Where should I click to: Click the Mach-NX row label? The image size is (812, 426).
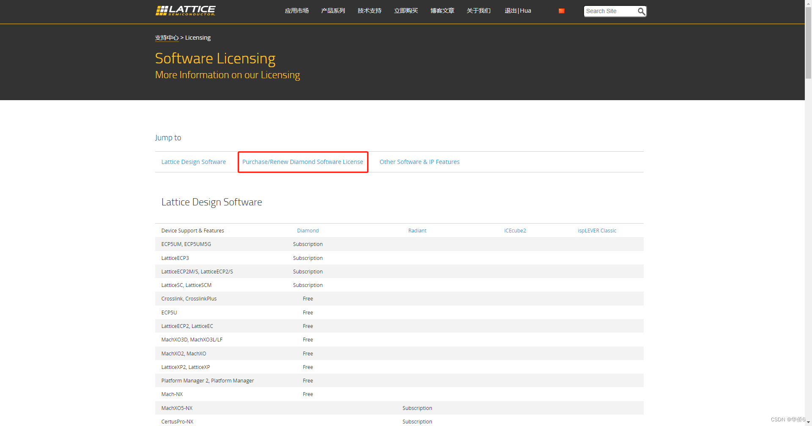[x=172, y=394]
